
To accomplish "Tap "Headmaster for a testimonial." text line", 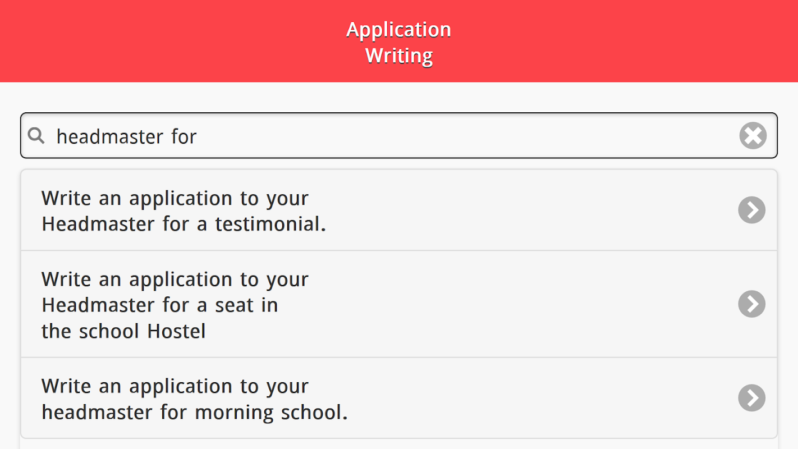I will pyautogui.click(x=184, y=224).
